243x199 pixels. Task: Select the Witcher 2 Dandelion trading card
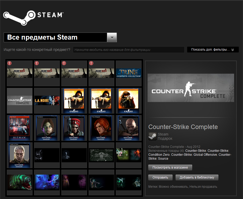coord(47,128)
